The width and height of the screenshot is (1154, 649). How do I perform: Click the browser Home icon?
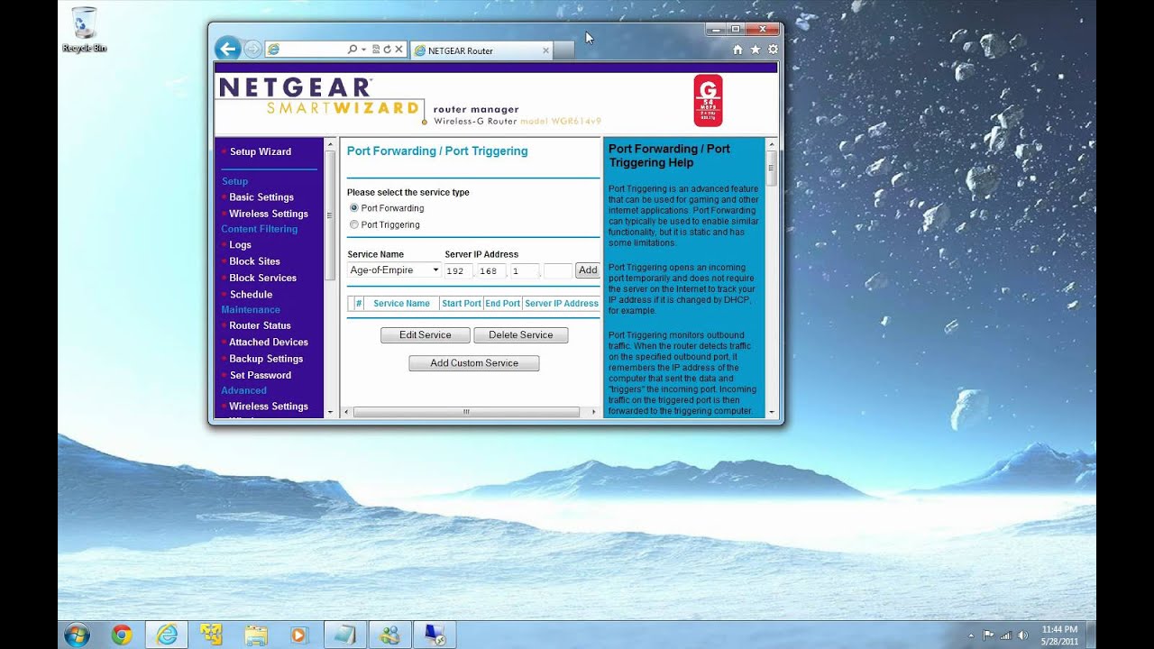pyautogui.click(x=737, y=50)
